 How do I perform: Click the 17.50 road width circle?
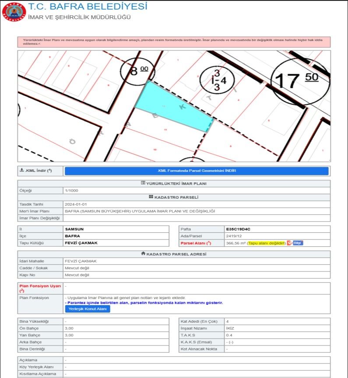pos(300,81)
